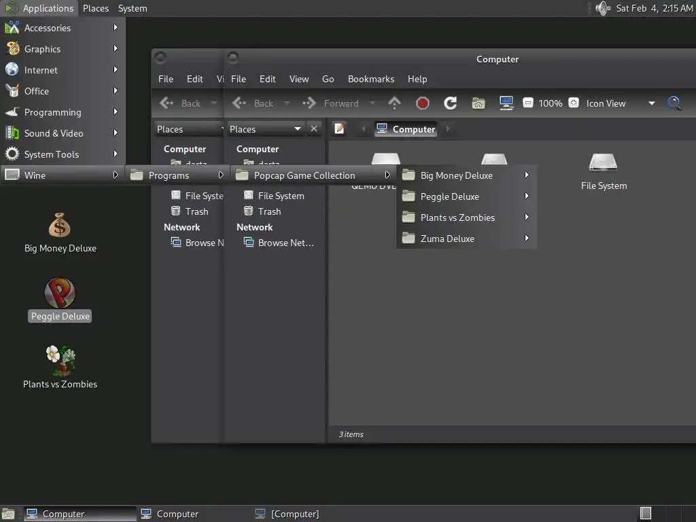
Task: Open the Bookmarks menu
Action: (x=371, y=79)
